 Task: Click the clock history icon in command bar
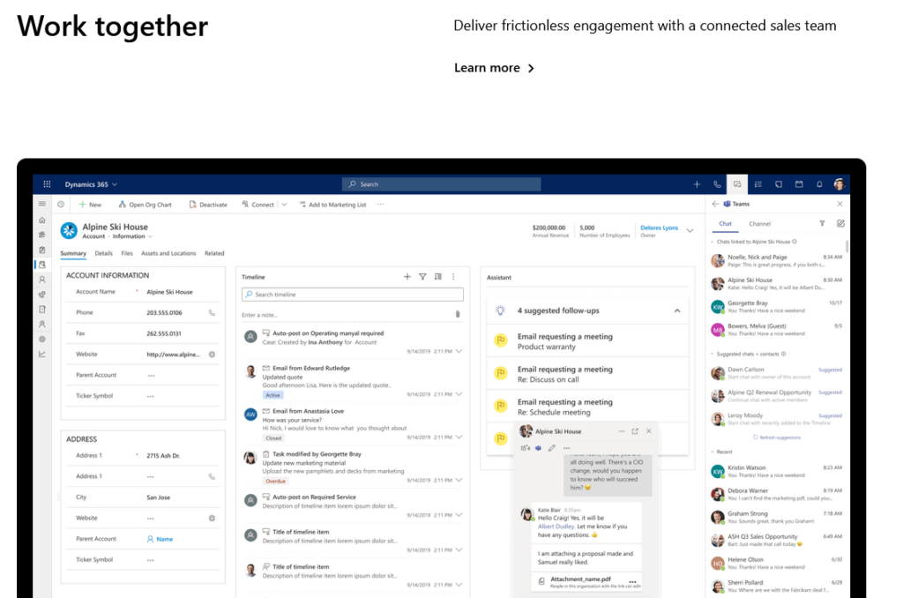pyautogui.click(x=61, y=205)
